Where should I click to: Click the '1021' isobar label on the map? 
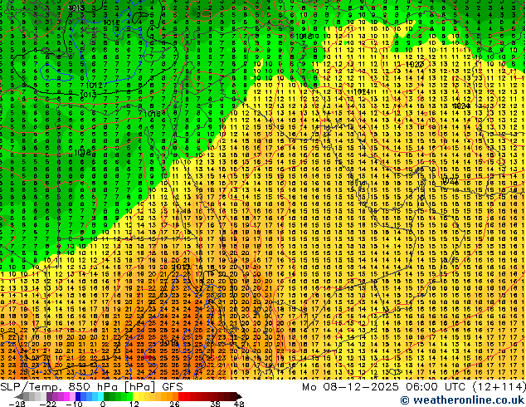point(450,180)
